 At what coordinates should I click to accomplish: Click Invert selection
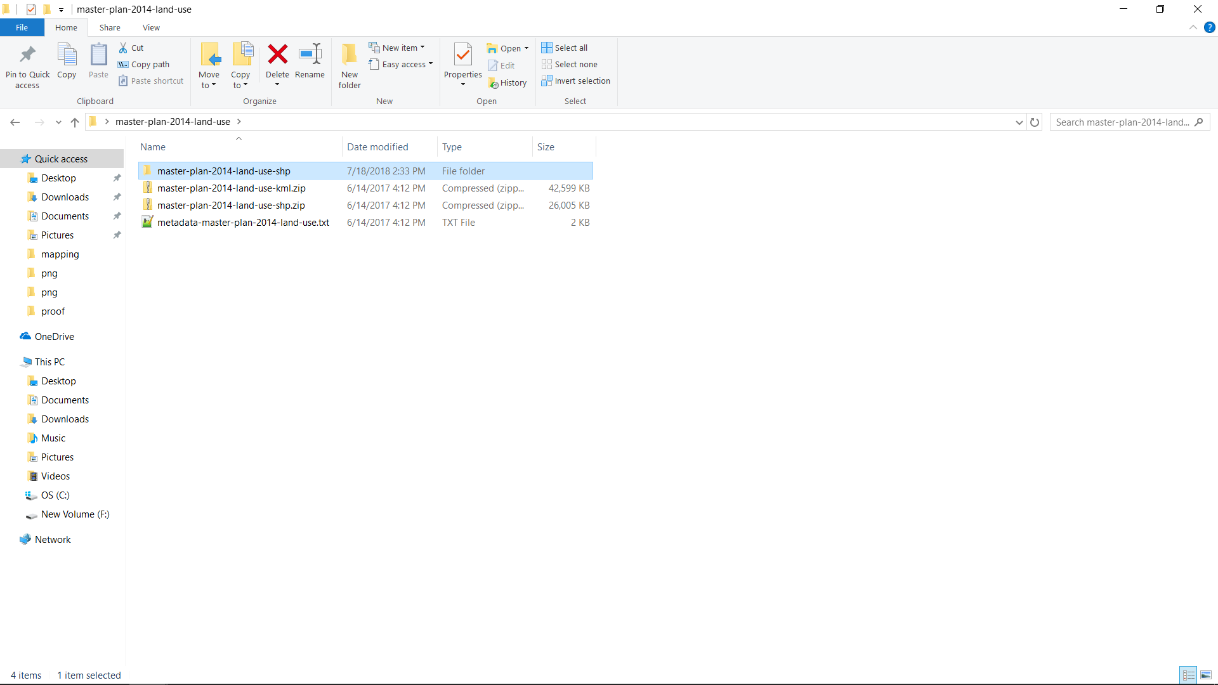(x=575, y=81)
